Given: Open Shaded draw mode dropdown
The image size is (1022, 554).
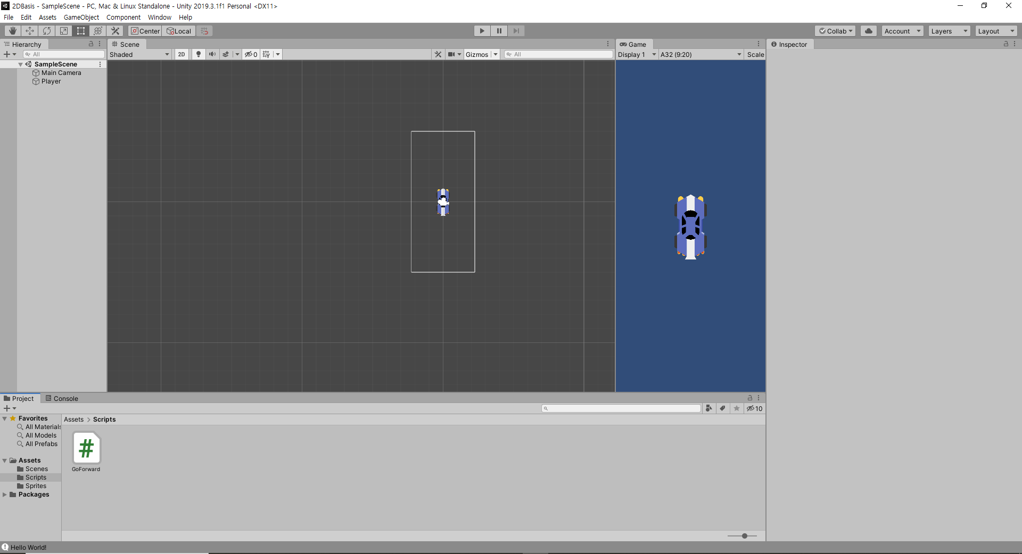Looking at the screenshot, I should click(139, 54).
